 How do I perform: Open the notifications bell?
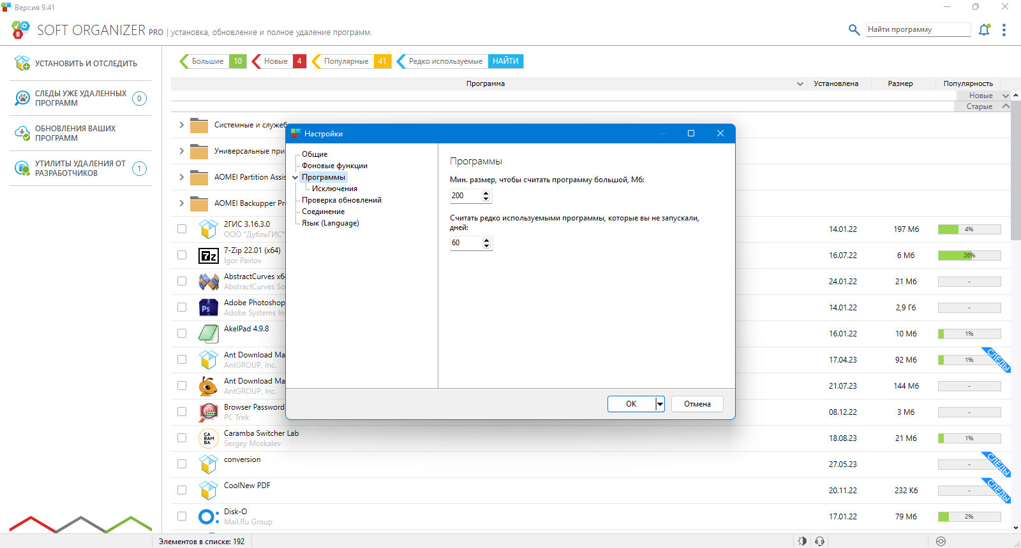pos(984,29)
